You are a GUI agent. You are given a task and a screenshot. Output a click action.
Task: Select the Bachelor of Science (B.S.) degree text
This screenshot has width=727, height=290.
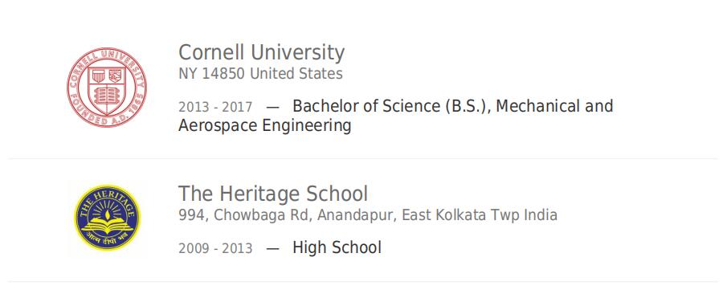394,106
